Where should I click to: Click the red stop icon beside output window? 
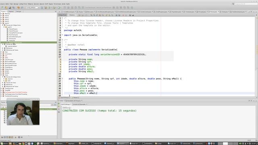59,109
